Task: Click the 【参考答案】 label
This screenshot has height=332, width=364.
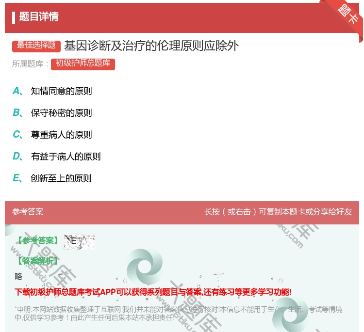Action: (x=38, y=241)
